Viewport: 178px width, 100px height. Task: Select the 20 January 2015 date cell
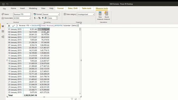(15, 79)
